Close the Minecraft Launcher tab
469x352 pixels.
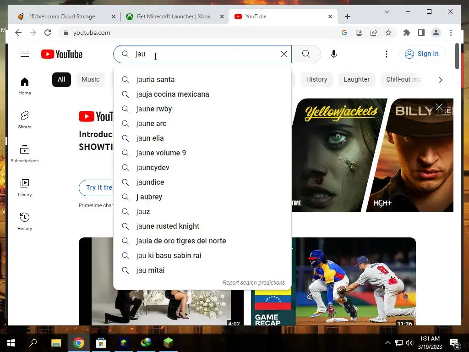click(x=222, y=17)
